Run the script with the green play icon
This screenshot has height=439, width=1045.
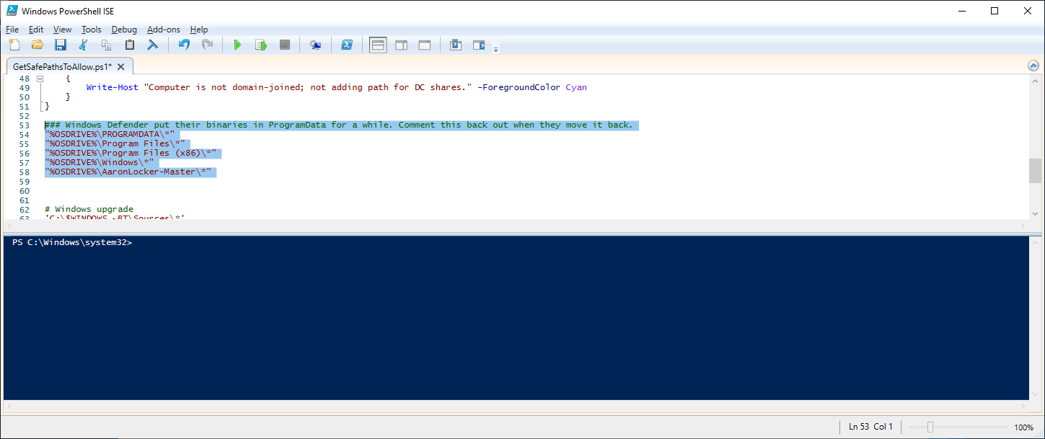[x=237, y=45]
